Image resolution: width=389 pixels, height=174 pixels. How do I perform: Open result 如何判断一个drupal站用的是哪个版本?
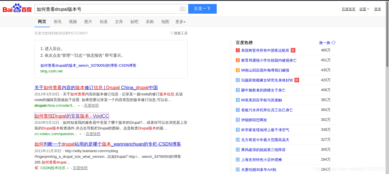[108, 144]
